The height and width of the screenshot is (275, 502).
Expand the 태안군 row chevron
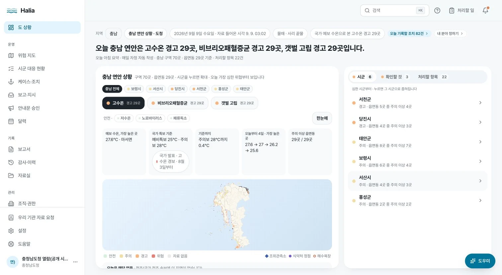(x=480, y=142)
